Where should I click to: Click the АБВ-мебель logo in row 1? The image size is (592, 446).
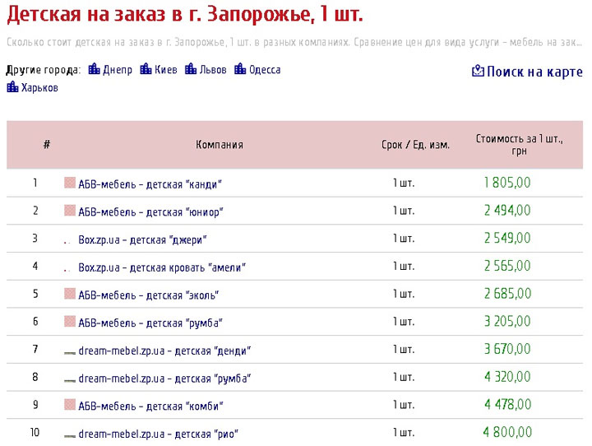pos(70,184)
